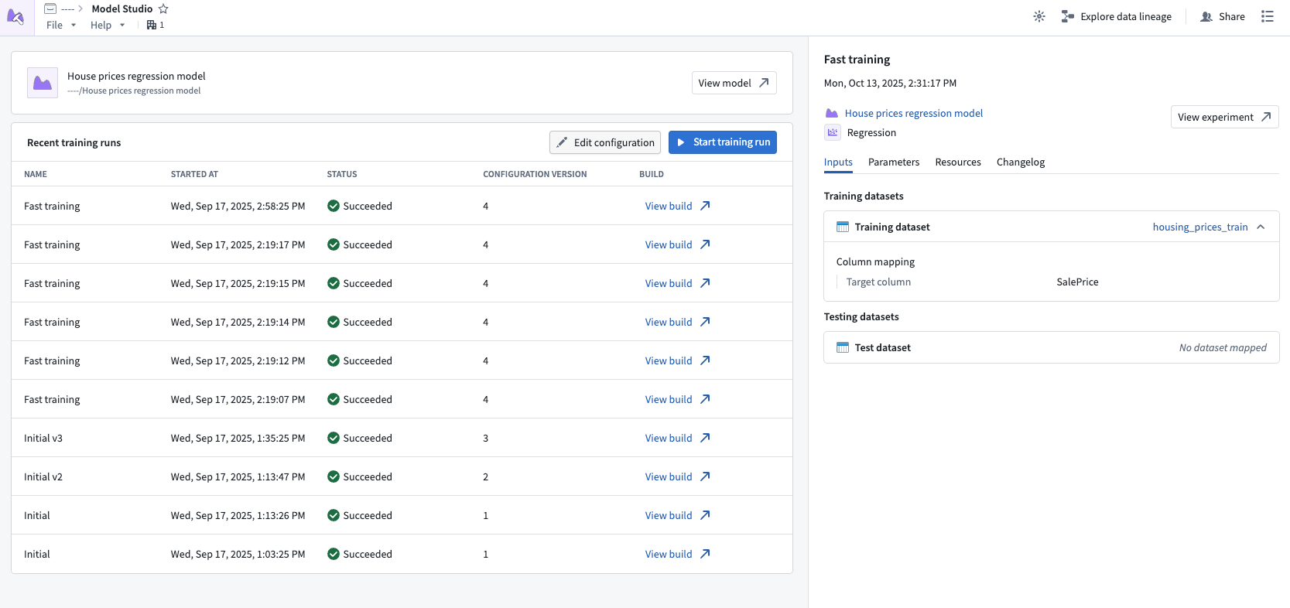Click the STATUS column header
The image size is (1290, 608).
(x=342, y=174)
